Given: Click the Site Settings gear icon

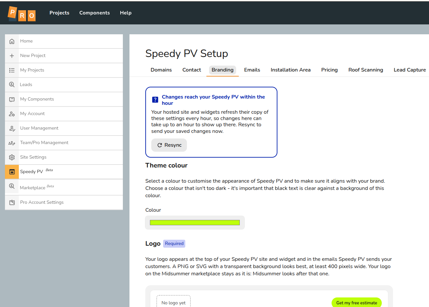Looking at the screenshot, I should point(12,157).
